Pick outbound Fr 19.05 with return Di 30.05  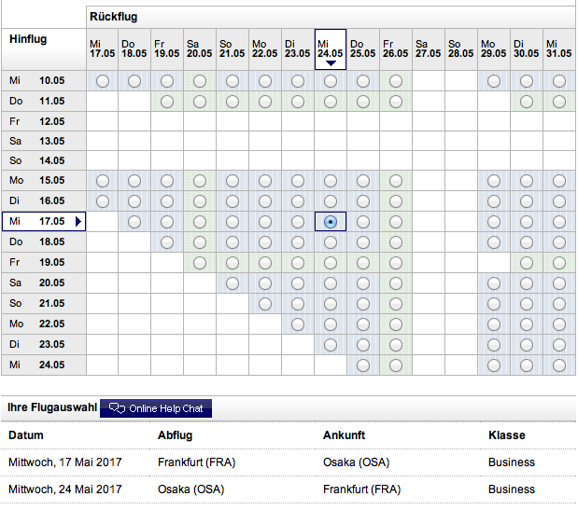tap(527, 263)
